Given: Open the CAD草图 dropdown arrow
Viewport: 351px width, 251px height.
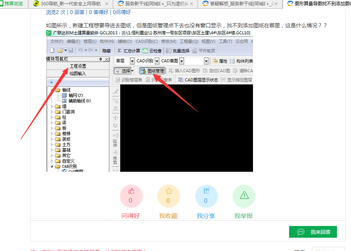Looking at the screenshot, I should point(182,61).
